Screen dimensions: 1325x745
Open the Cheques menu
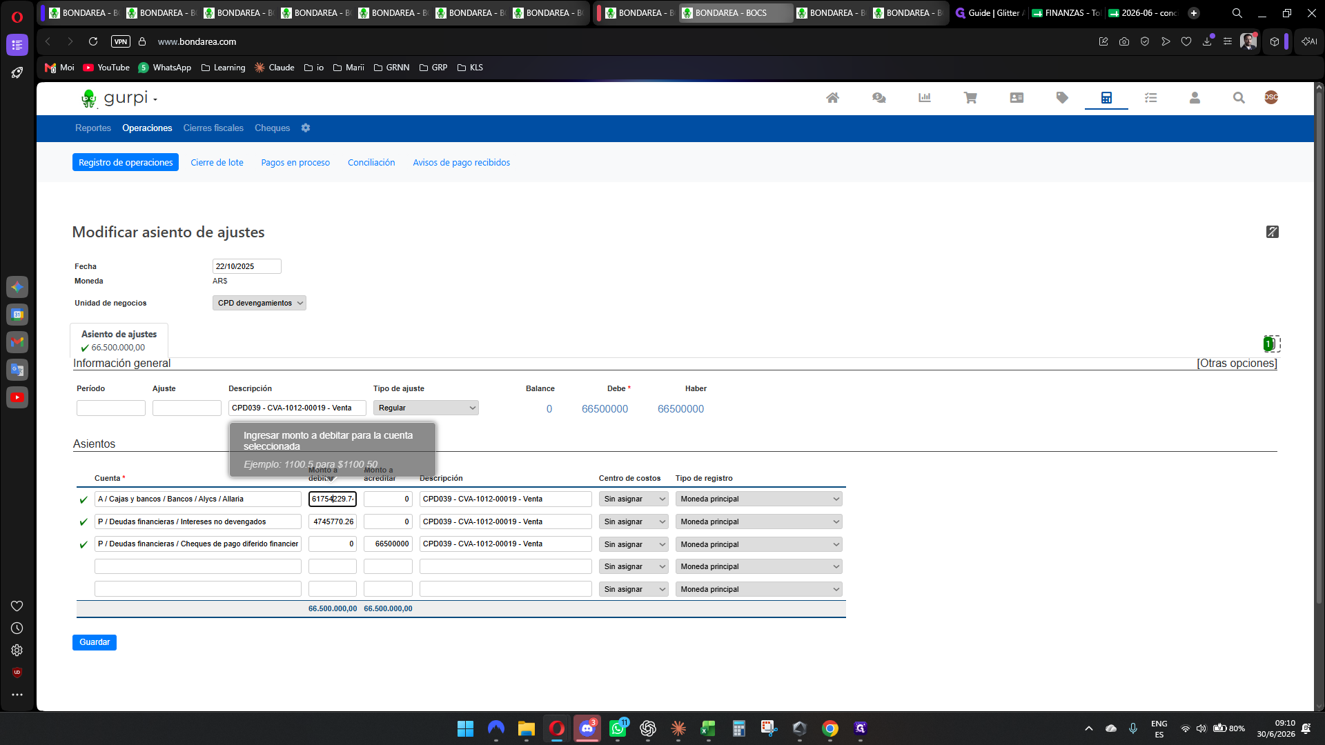272,128
